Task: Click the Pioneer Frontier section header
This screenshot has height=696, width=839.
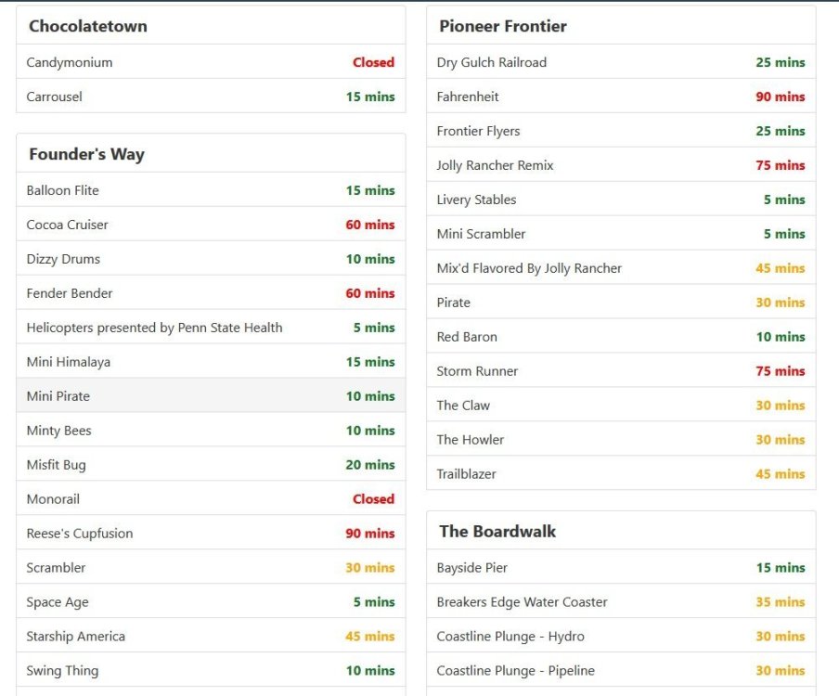Action: [x=503, y=26]
